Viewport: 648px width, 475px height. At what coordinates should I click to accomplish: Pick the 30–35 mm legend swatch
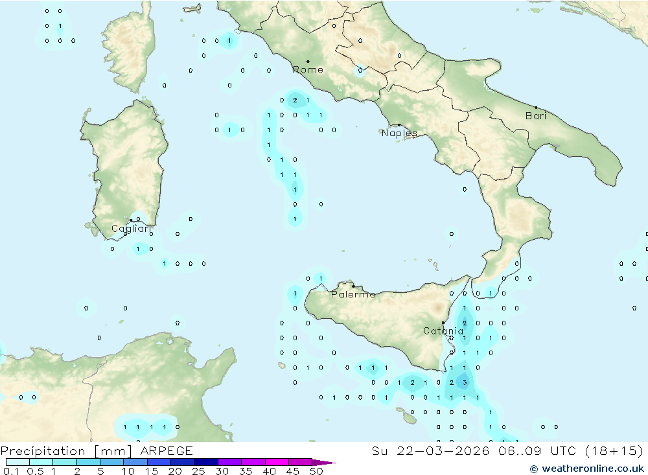point(230,462)
